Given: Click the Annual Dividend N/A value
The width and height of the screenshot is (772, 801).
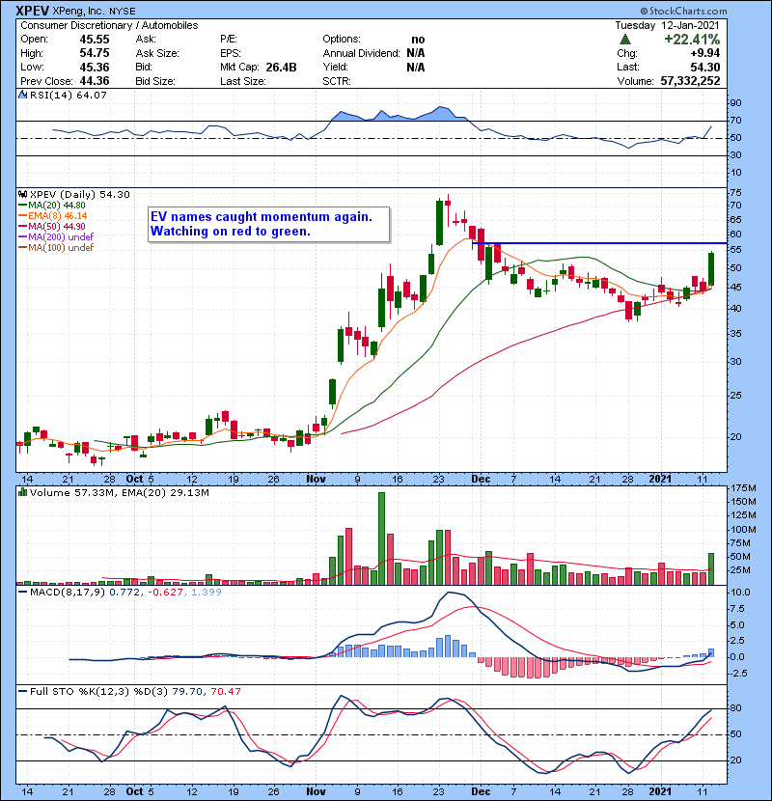Looking at the screenshot, I should click(415, 53).
